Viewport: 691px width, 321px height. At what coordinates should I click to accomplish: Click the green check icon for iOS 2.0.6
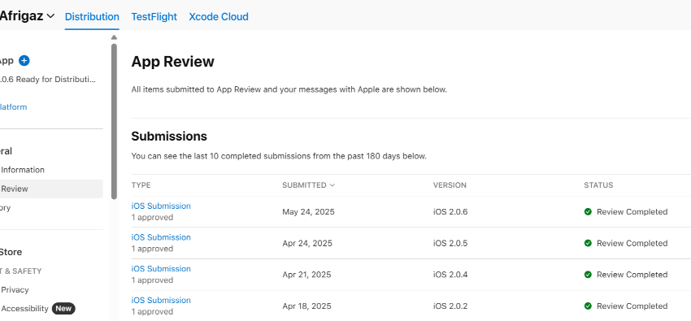[588, 212]
